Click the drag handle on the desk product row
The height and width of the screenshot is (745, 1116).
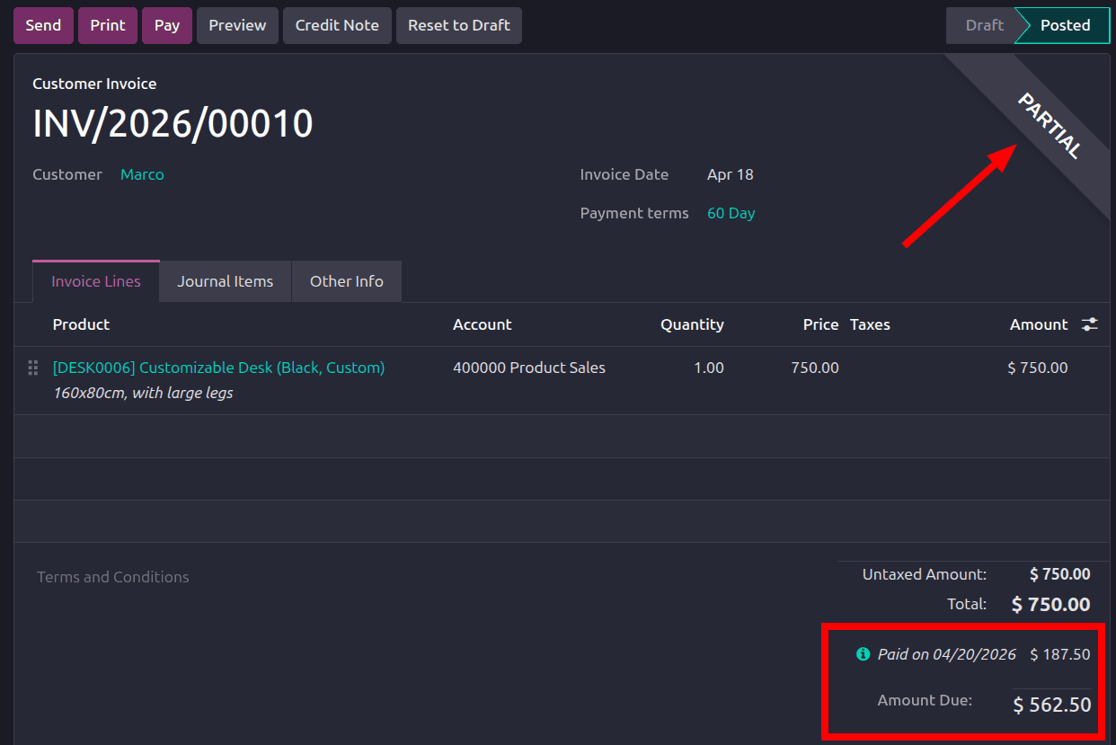click(32, 368)
